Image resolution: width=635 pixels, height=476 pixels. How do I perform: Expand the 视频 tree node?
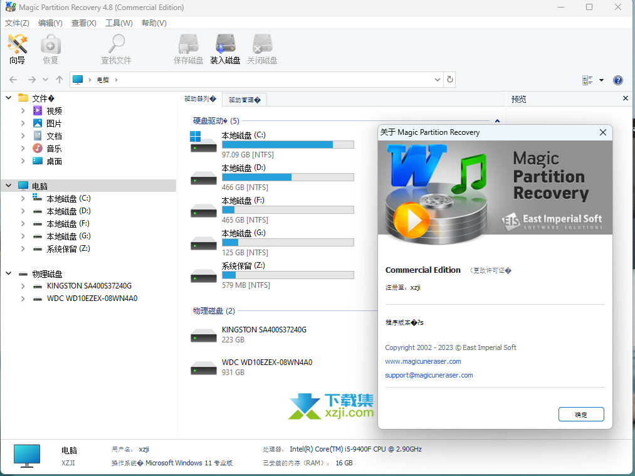pos(23,110)
